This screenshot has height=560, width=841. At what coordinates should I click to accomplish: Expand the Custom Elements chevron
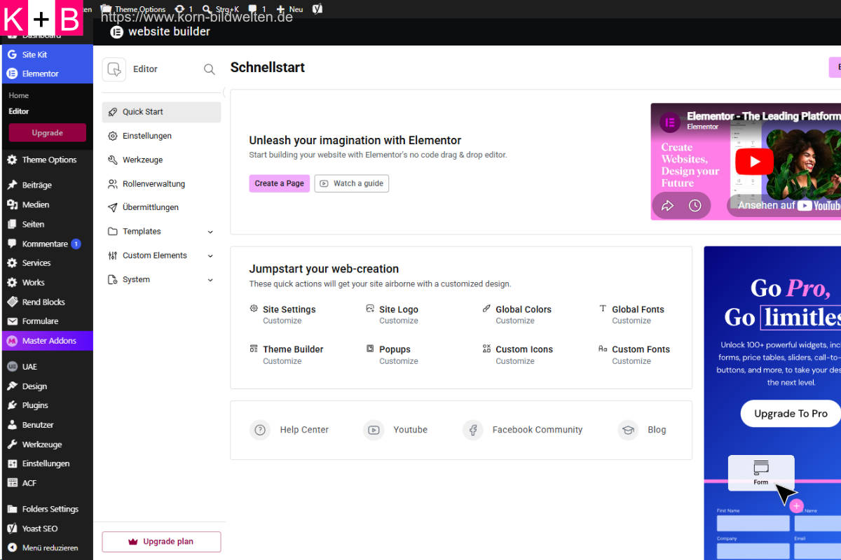[x=210, y=256]
